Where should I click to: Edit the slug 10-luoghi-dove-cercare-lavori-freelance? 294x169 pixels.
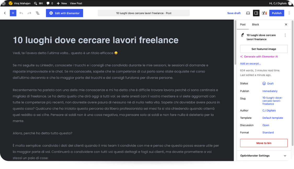click(x=272, y=101)
